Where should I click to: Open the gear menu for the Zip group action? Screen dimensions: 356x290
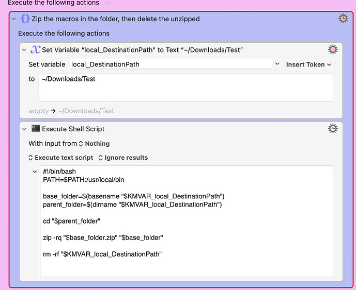pyautogui.click(x=343, y=19)
